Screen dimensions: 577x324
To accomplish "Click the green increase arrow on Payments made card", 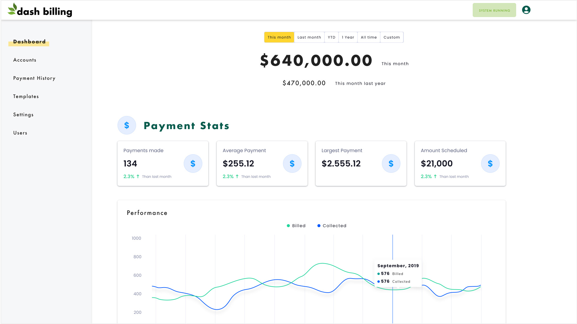I will 138,176.
